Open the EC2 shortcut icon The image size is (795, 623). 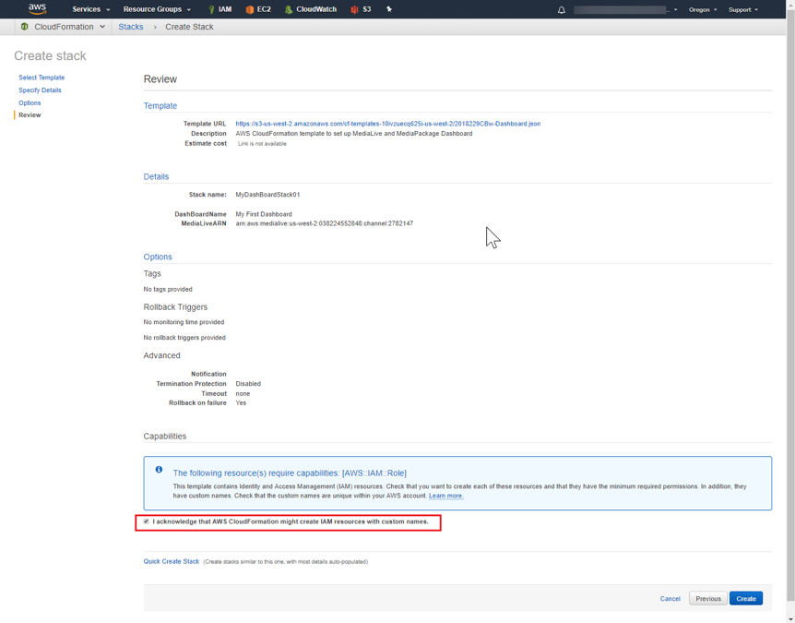pos(249,9)
